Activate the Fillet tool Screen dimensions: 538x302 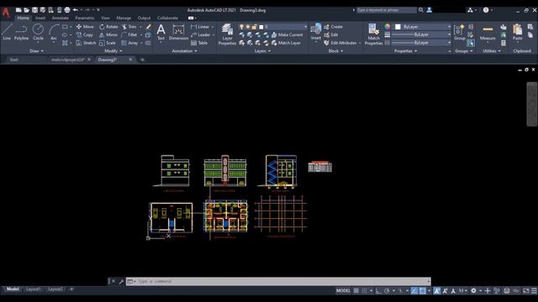point(129,35)
